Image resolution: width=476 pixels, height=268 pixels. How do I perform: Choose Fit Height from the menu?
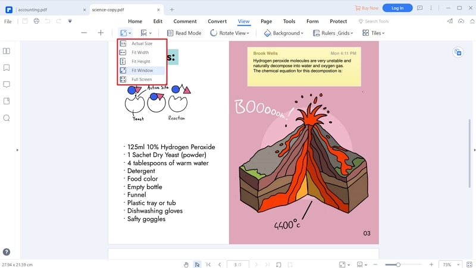tap(142, 61)
